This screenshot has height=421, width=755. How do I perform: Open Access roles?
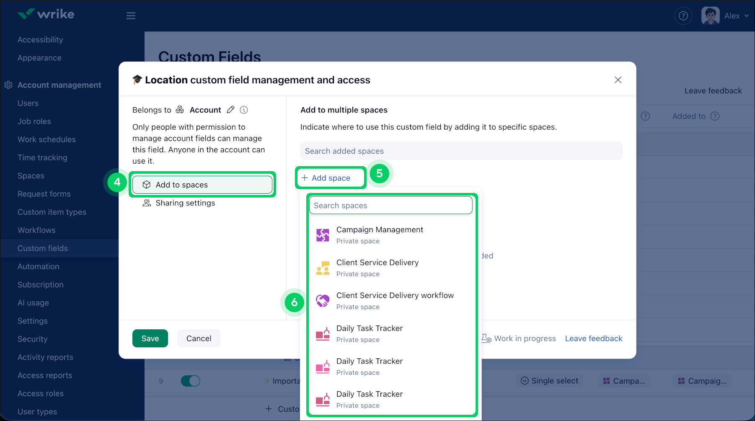41,393
